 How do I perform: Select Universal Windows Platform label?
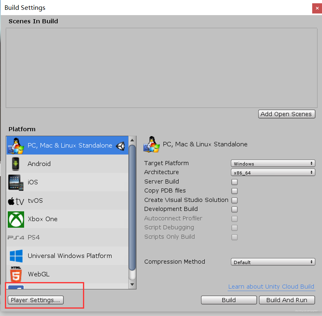[x=70, y=256]
